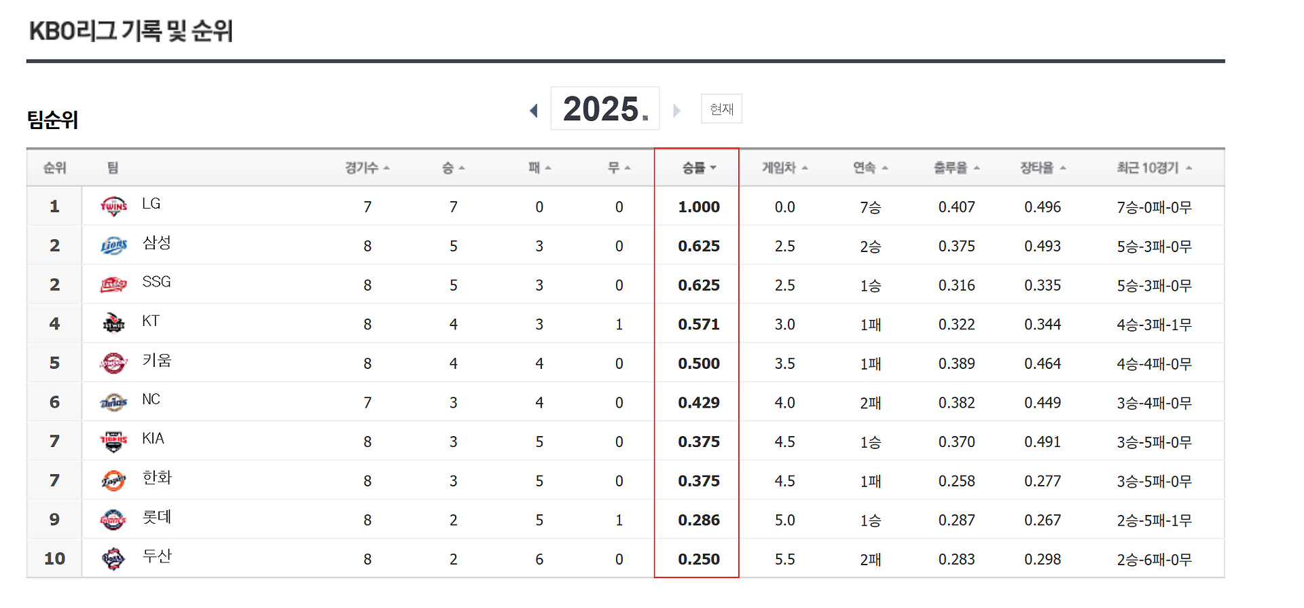This screenshot has width=1304, height=608.
Task: Click the Doosan Bears team logo
Action: [113, 559]
